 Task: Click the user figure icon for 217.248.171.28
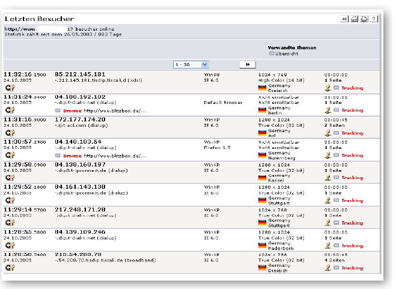327,222
